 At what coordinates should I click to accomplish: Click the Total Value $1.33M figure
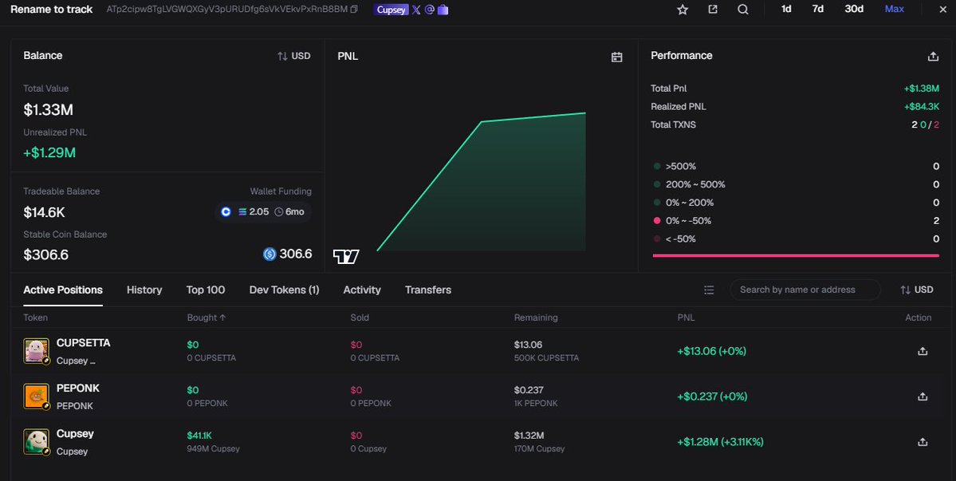[48, 110]
